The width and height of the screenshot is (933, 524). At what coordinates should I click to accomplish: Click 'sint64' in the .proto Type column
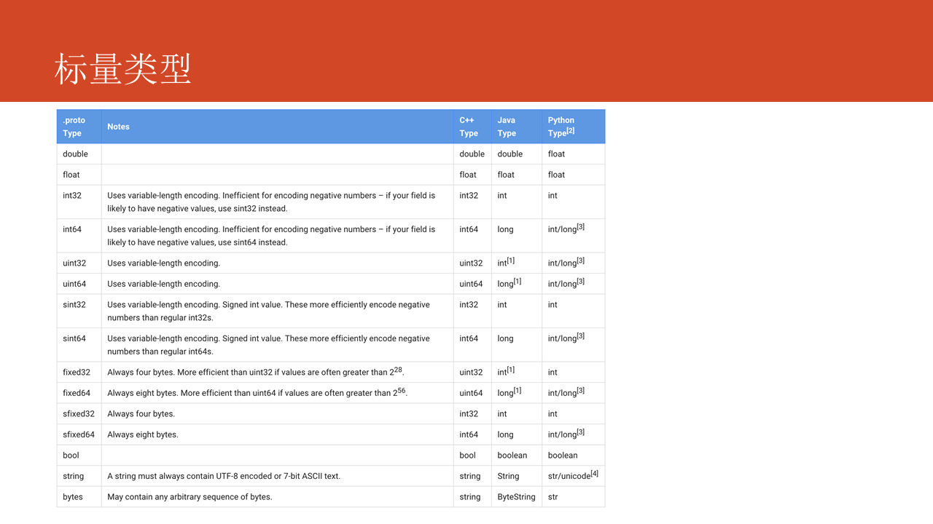tap(74, 338)
